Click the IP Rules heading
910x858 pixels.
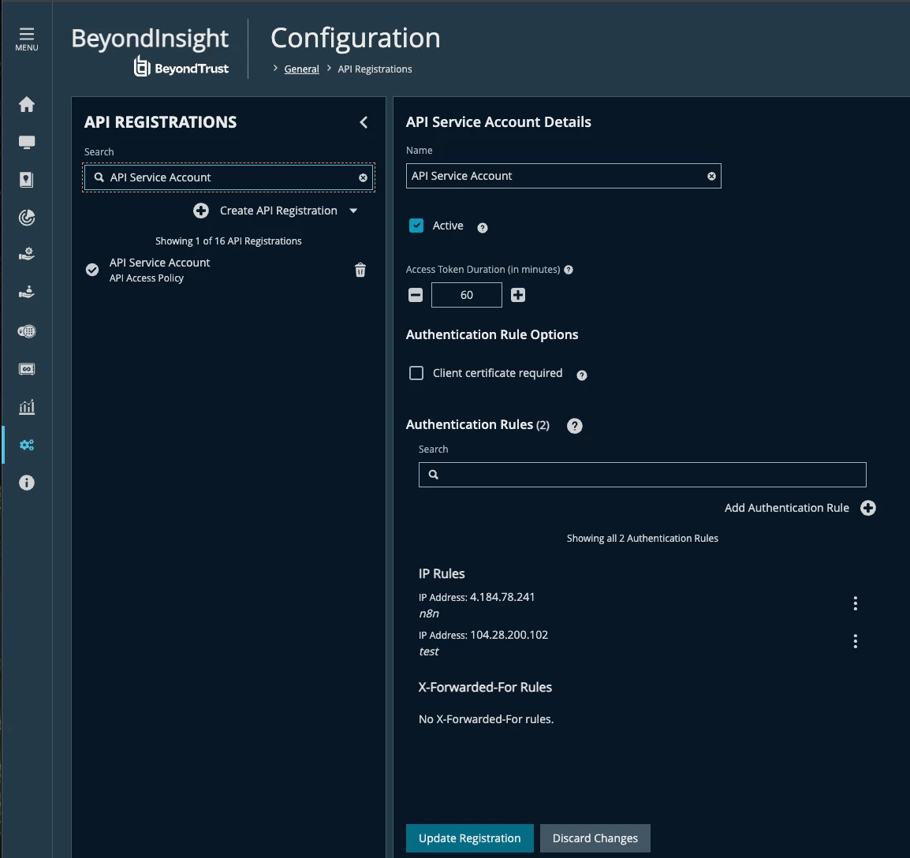[442, 573]
